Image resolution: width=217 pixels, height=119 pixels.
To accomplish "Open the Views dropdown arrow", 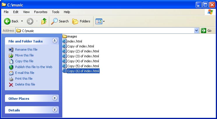I will (x=104, y=22).
